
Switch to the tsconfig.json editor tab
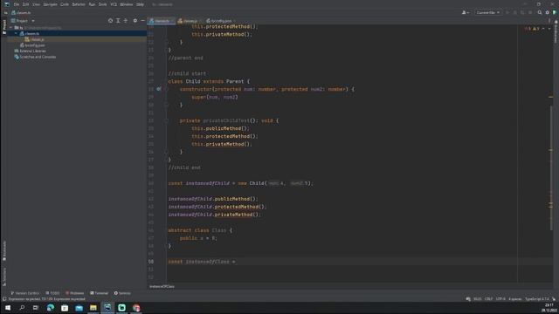point(221,21)
